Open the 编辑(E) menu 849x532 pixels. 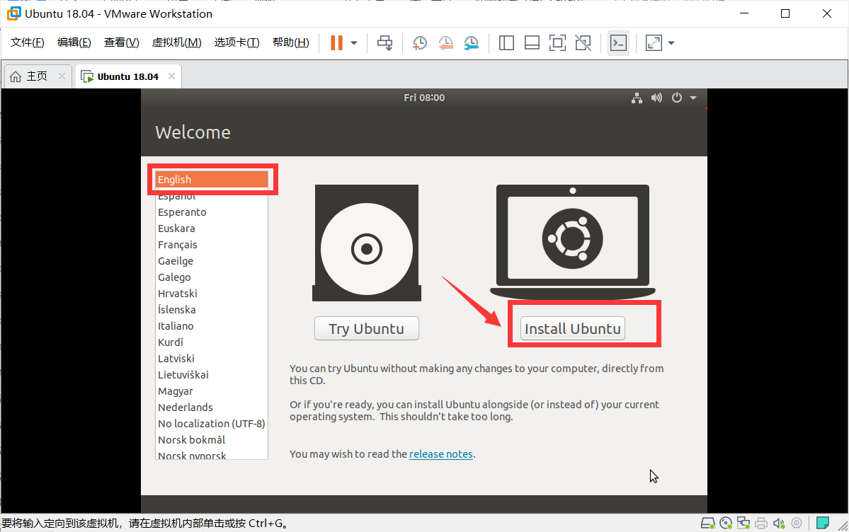click(x=74, y=42)
